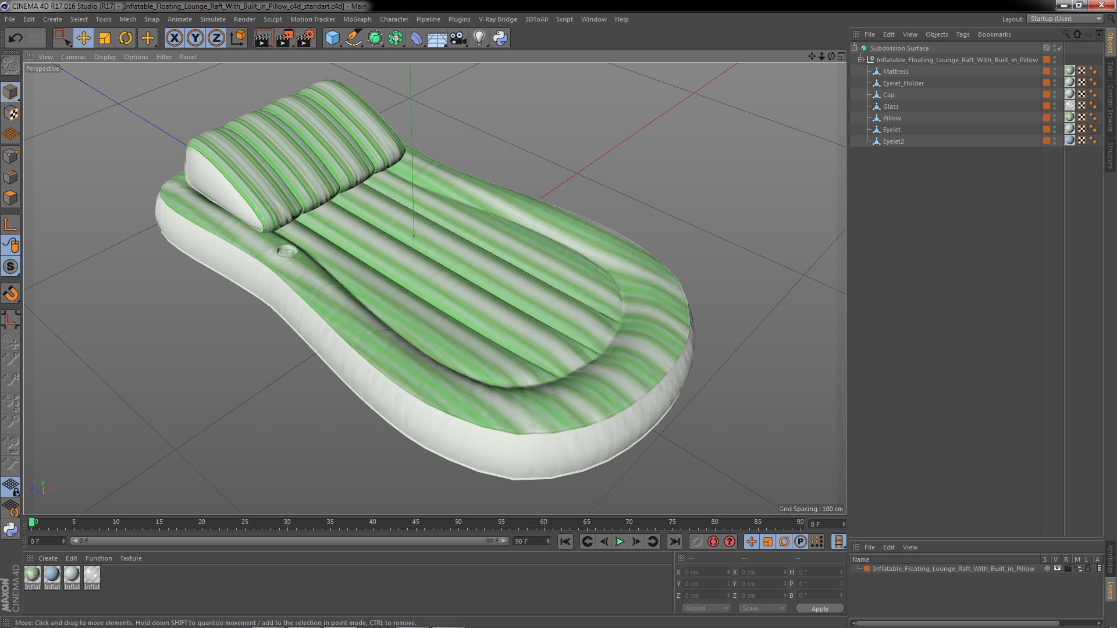Toggle Subdivision Surface enable checkmark
Image resolution: width=1117 pixels, height=628 pixels.
(1059, 48)
